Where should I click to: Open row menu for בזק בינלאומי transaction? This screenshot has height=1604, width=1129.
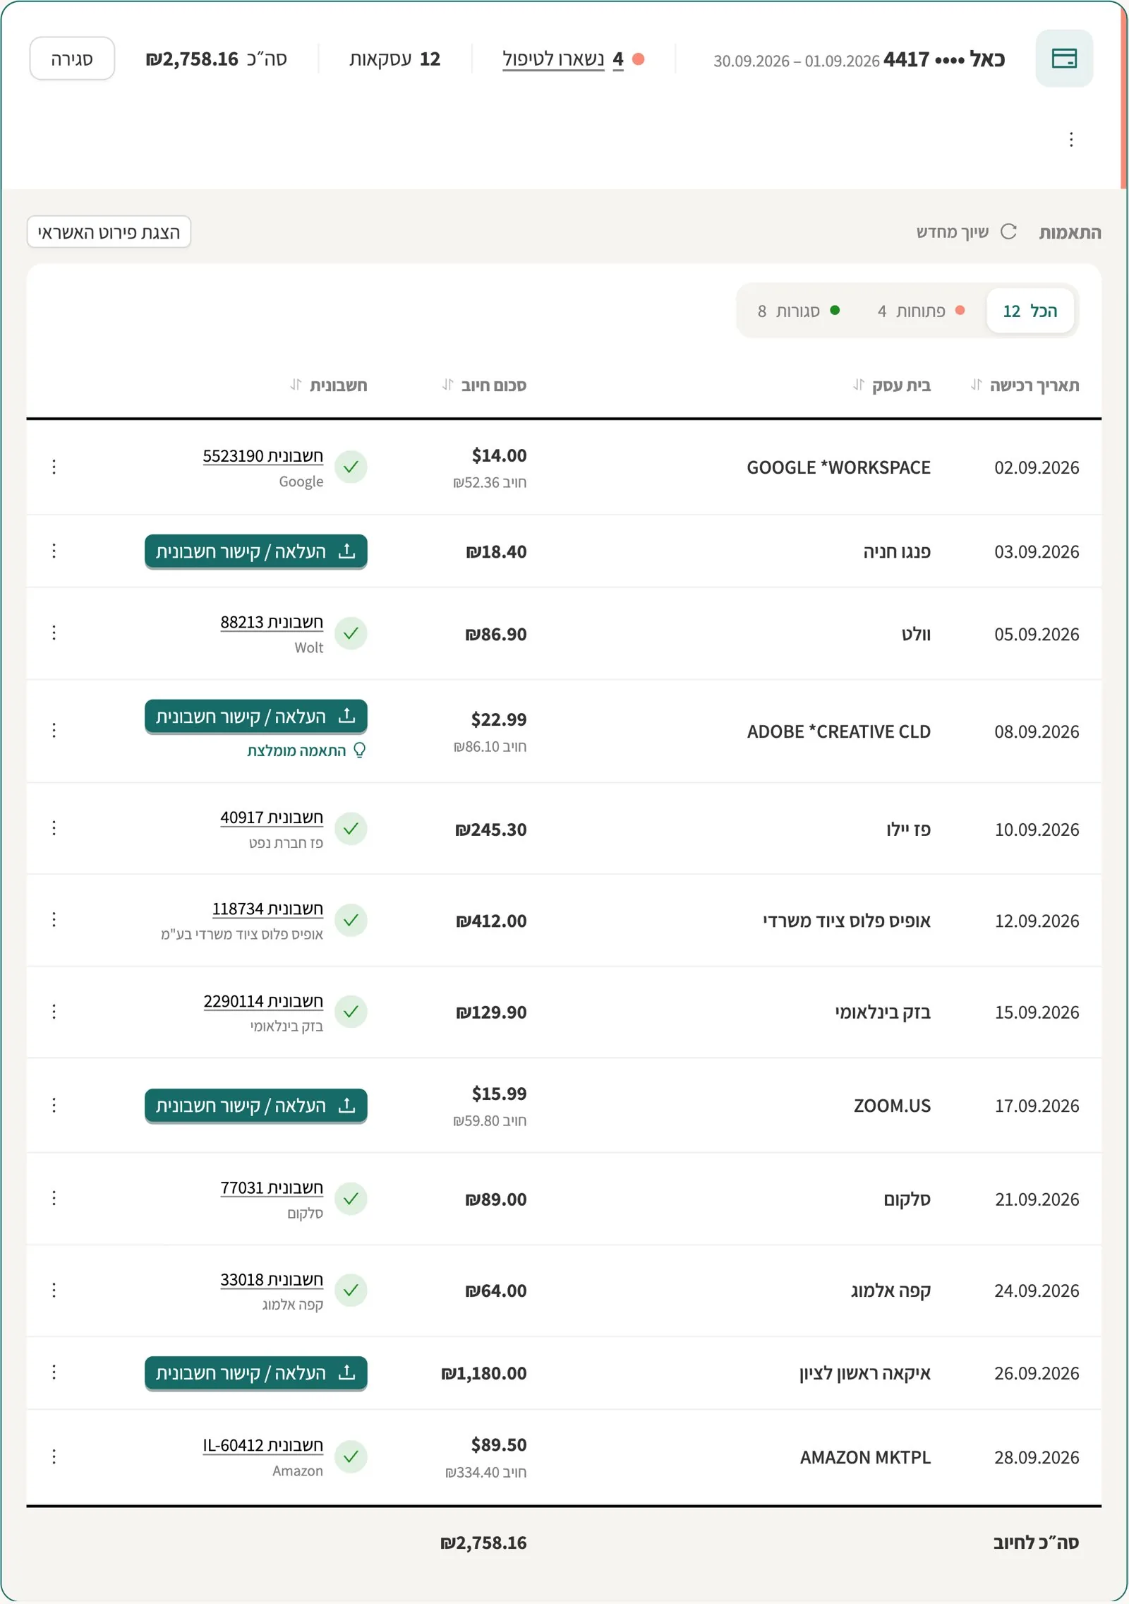(x=54, y=1012)
